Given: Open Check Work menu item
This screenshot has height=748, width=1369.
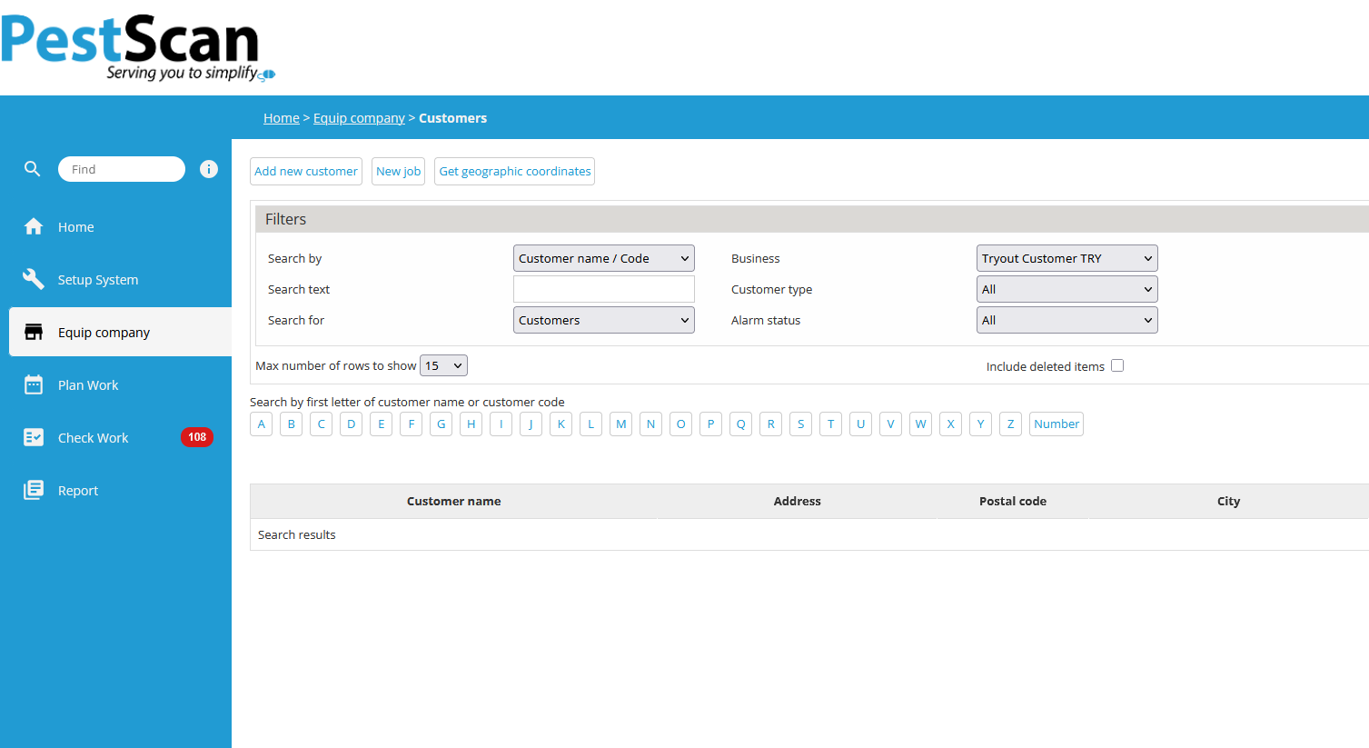Looking at the screenshot, I should click(94, 438).
